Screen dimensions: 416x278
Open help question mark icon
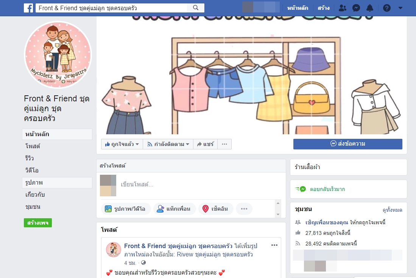coord(386,8)
